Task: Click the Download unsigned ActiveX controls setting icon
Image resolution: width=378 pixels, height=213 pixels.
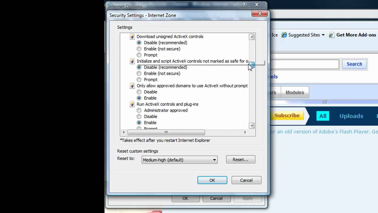Action: 132,37
